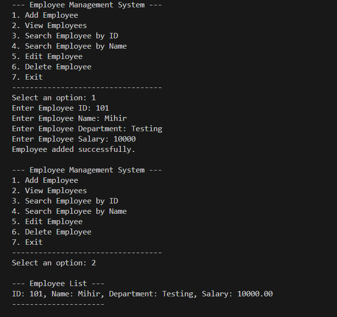Viewport: 337px width, 317px height.
Task: Click '1. Add Employee' in the first menu
Action: (x=45, y=15)
